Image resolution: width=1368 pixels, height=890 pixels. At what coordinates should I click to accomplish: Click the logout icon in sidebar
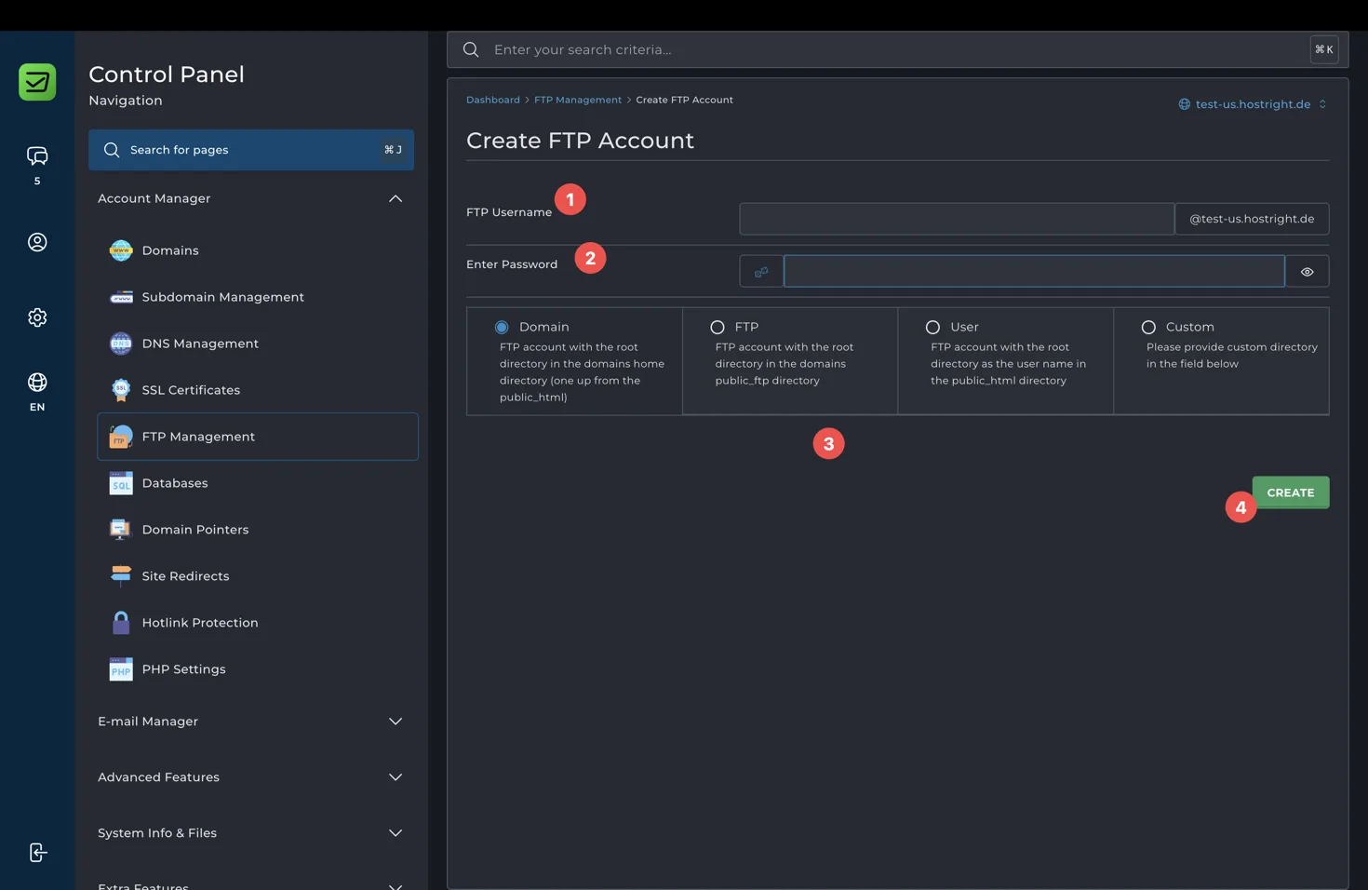(x=37, y=853)
